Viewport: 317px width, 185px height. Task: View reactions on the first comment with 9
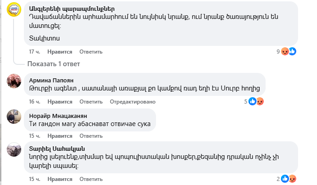click(x=288, y=51)
